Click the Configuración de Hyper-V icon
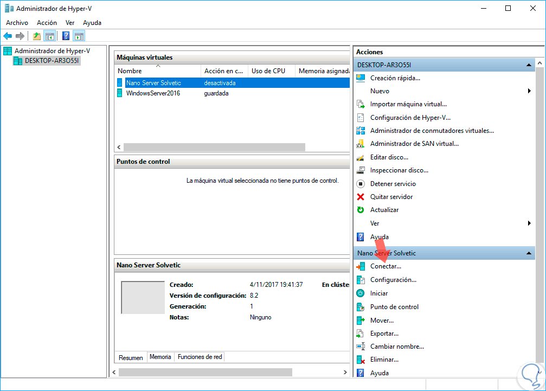The width and height of the screenshot is (546, 391). pos(361,118)
